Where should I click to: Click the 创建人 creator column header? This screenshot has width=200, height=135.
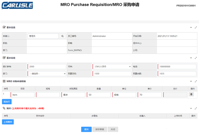coord(142,116)
